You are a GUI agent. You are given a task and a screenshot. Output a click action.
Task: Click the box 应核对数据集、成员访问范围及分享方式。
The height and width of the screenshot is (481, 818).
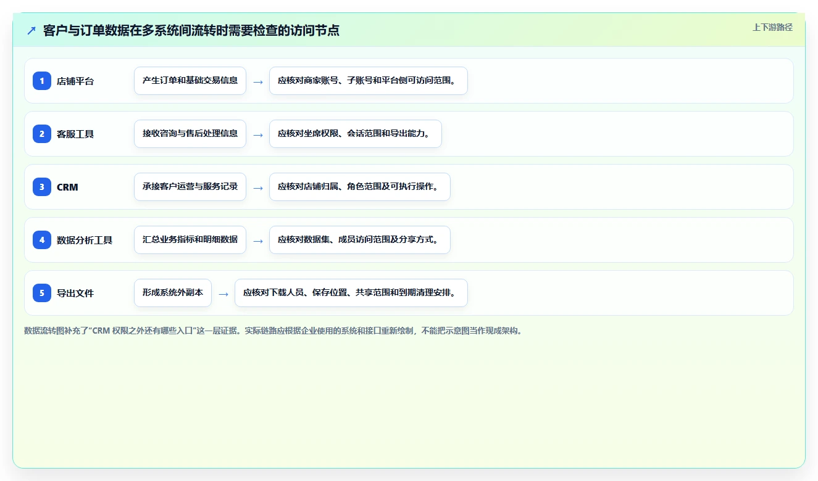tap(360, 240)
